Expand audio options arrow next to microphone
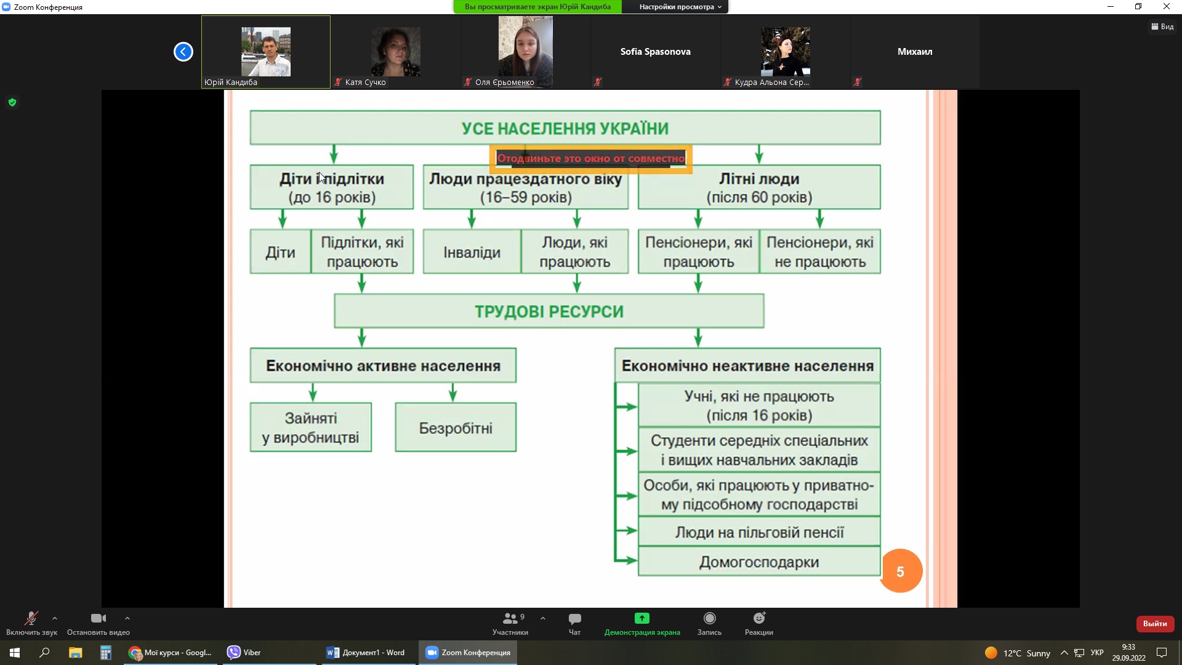Screen dimensions: 1182x665 tap(55, 618)
